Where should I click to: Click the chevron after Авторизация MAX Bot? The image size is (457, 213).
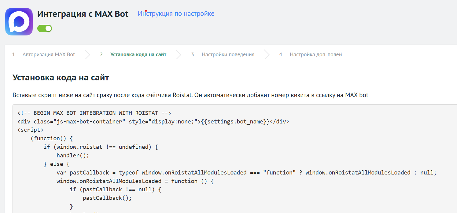coord(87,55)
